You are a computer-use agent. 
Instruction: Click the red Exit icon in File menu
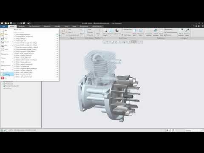point(3,78)
